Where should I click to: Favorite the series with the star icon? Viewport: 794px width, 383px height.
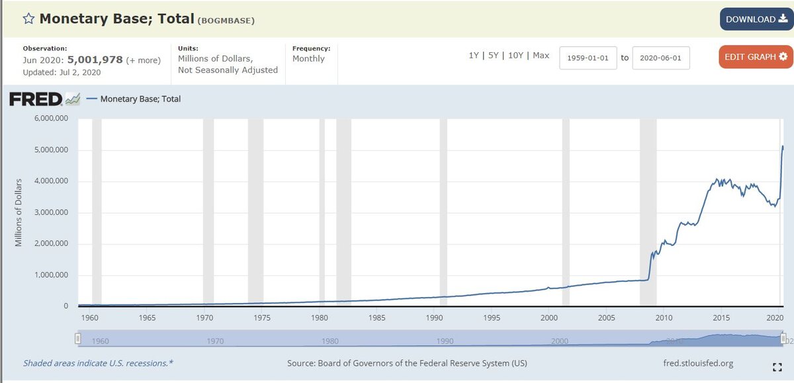pos(28,19)
